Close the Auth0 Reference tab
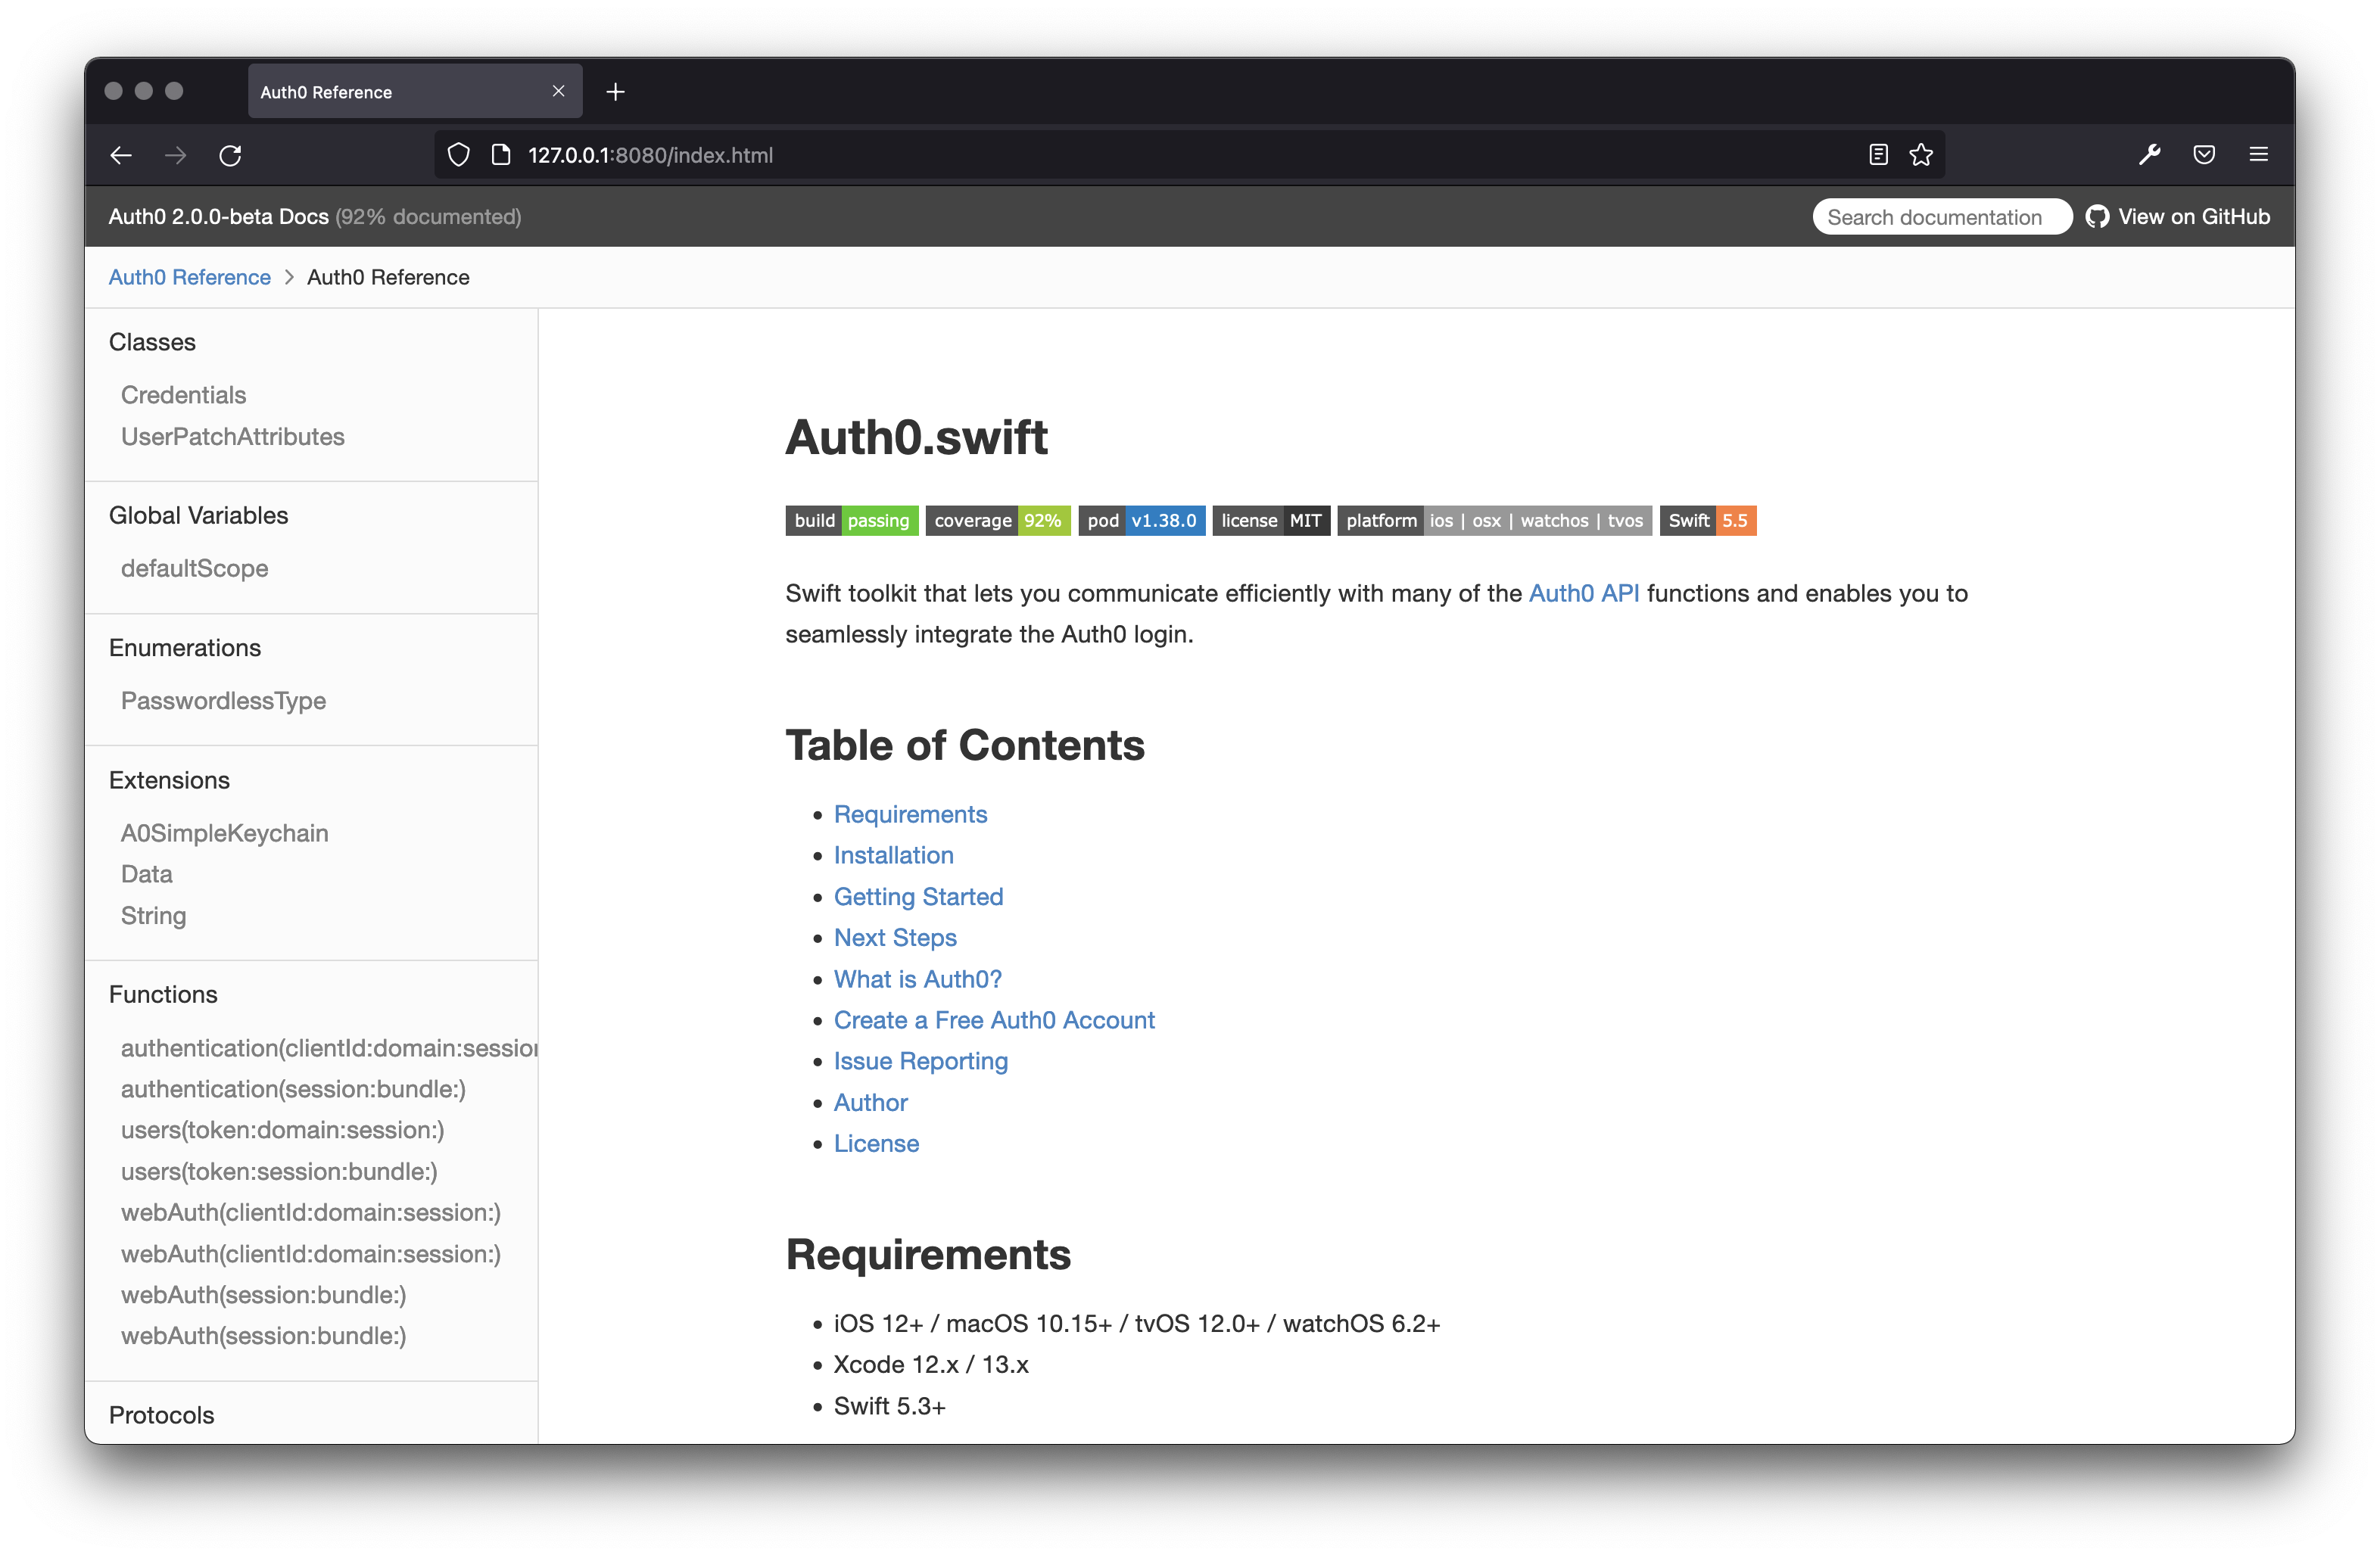 pyautogui.click(x=558, y=91)
